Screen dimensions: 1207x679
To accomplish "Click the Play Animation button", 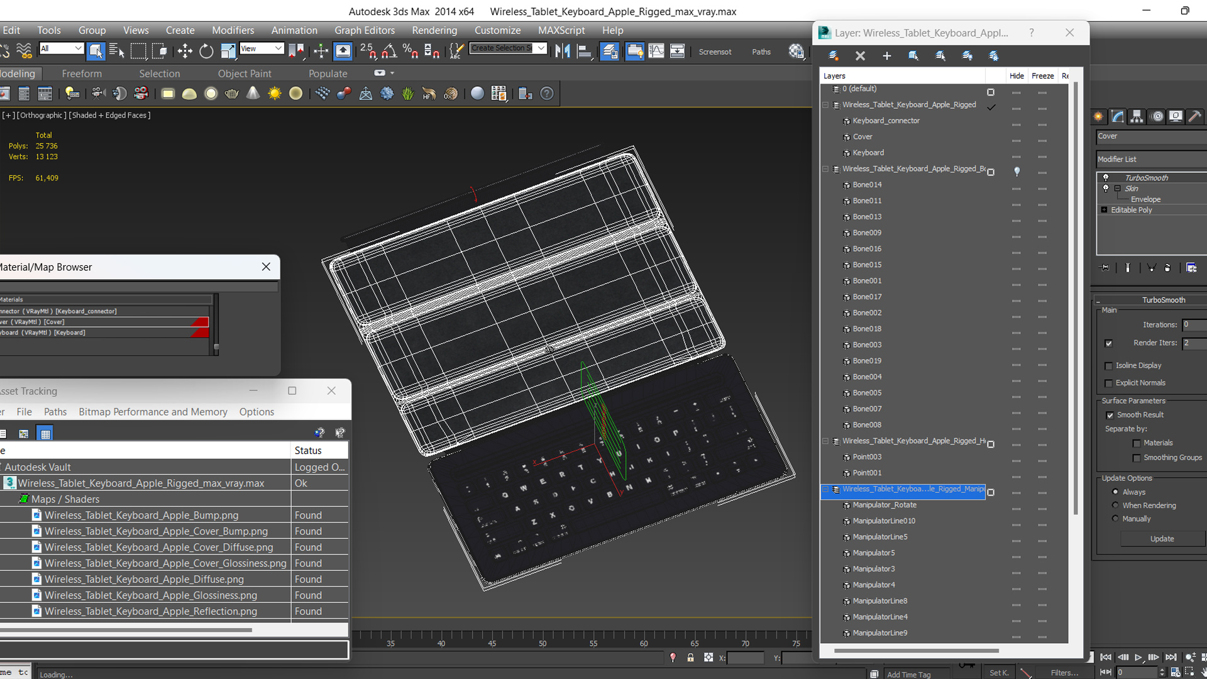I will pos(1138,658).
